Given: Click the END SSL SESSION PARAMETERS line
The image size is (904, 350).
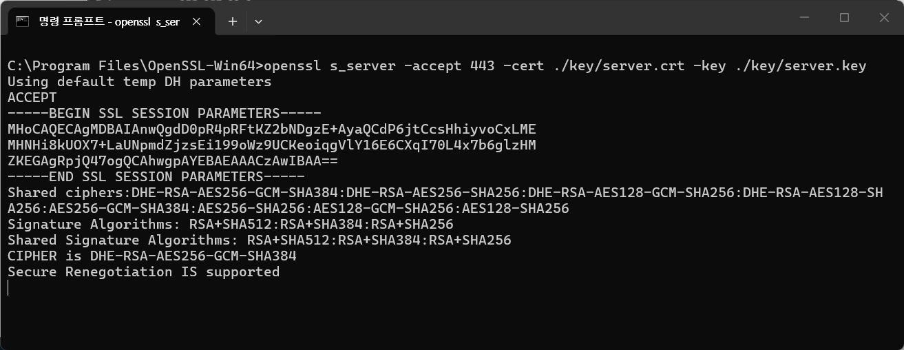Looking at the screenshot, I should click(x=156, y=177).
